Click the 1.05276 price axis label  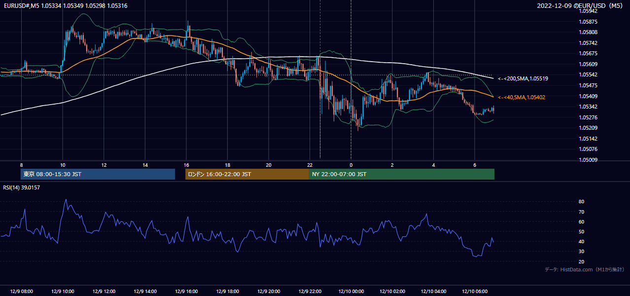(589, 117)
